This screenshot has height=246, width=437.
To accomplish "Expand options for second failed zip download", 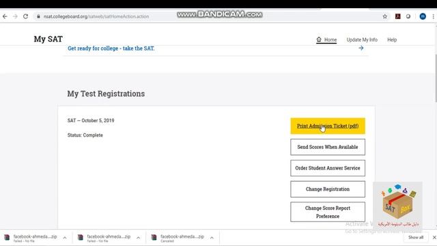I will [x=138, y=238].
